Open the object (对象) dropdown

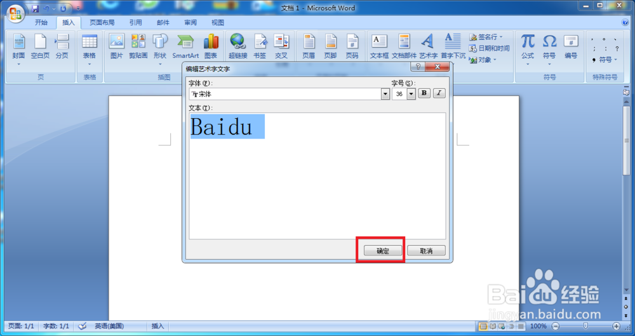pyautogui.click(x=483, y=60)
